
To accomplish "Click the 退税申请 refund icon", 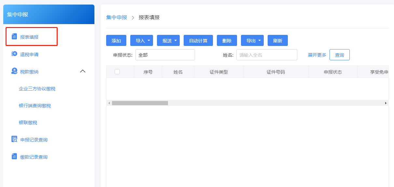I will (14, 54).
